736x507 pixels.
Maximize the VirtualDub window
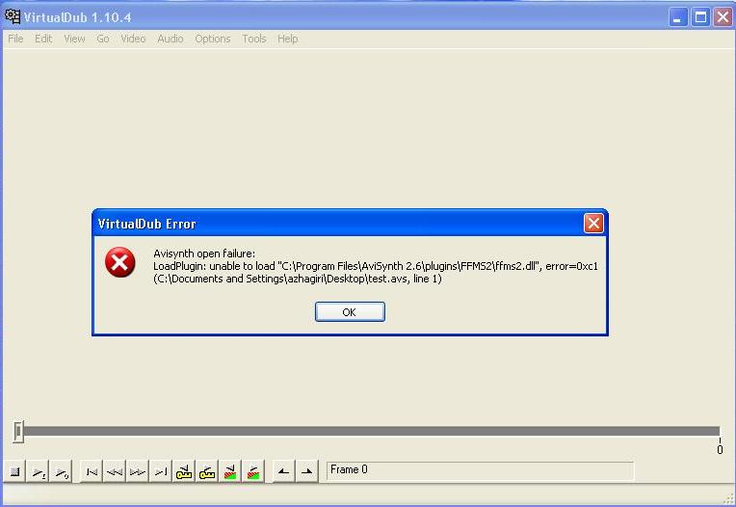(x=700, y=17)
